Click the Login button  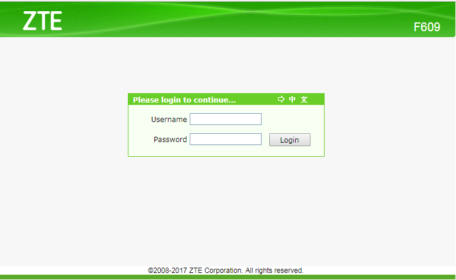click(290, 140)
